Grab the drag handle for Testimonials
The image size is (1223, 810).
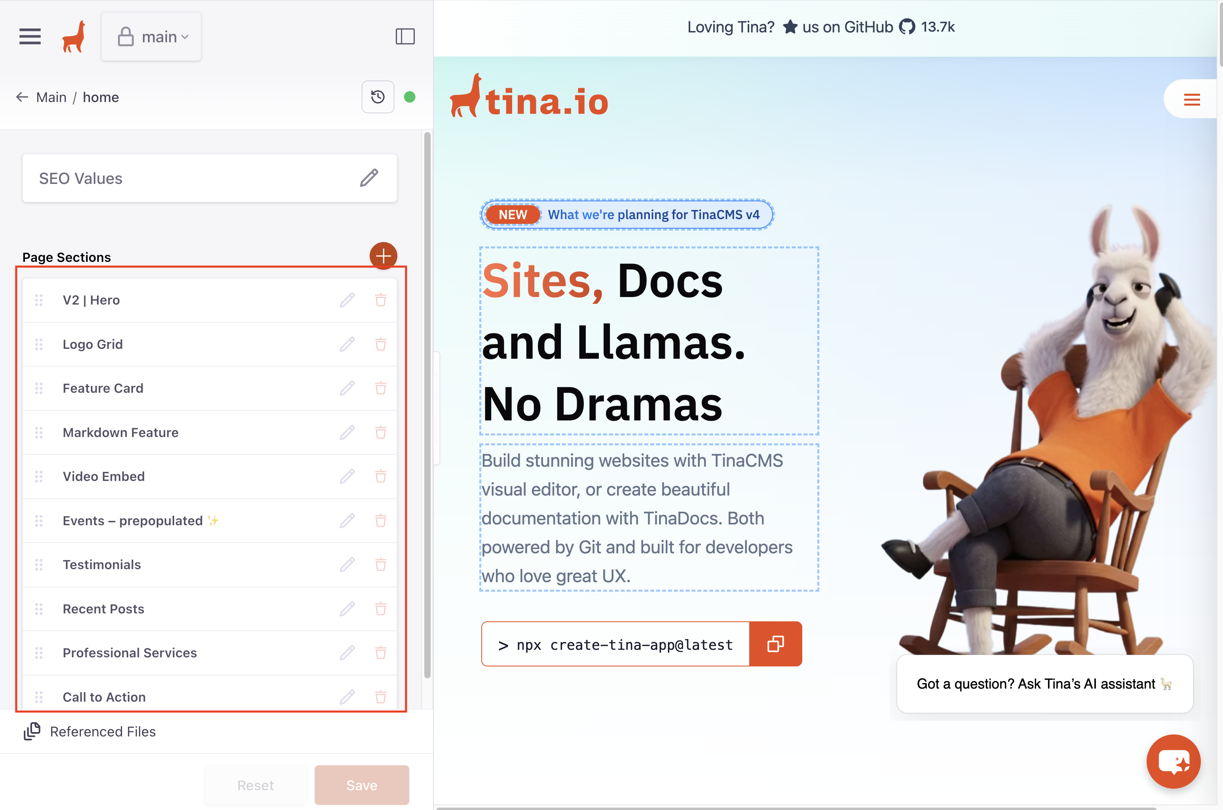coord(39,565)
